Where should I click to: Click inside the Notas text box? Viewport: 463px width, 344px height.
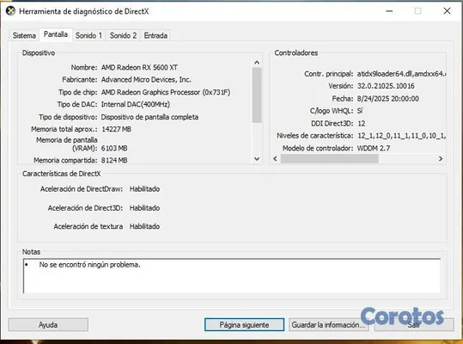coord(232,276)
